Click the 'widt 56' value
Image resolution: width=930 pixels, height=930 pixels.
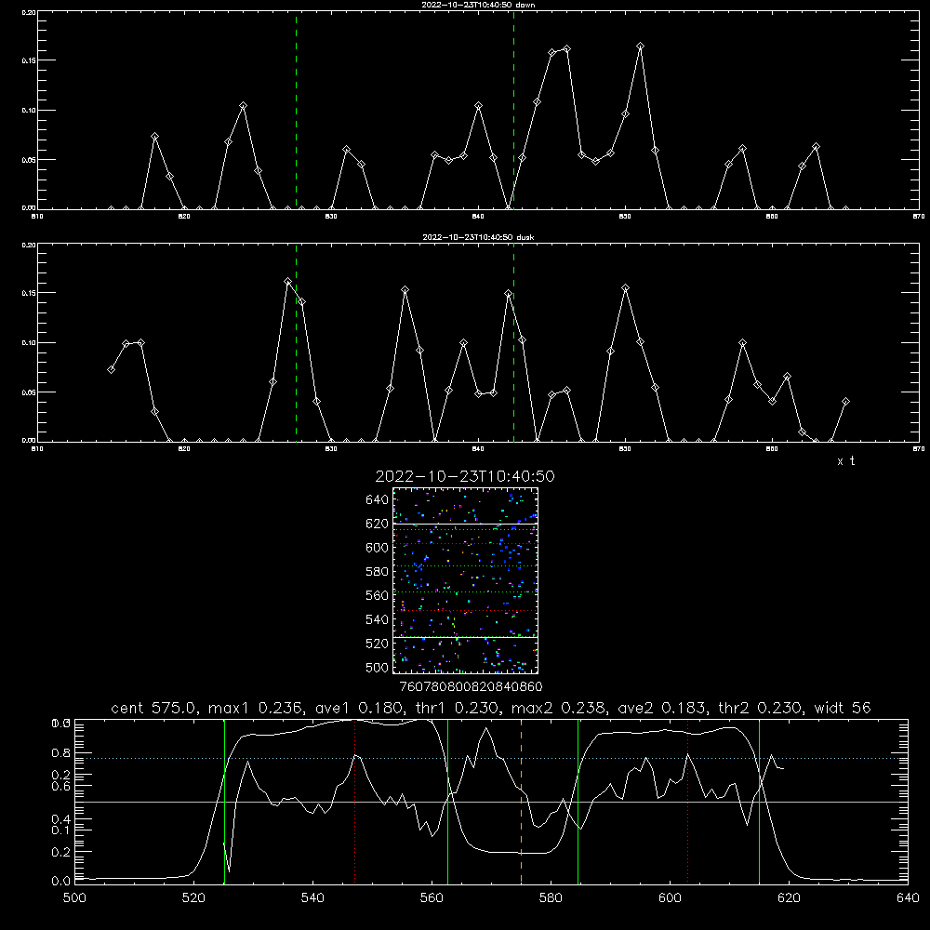pos(843,708)
